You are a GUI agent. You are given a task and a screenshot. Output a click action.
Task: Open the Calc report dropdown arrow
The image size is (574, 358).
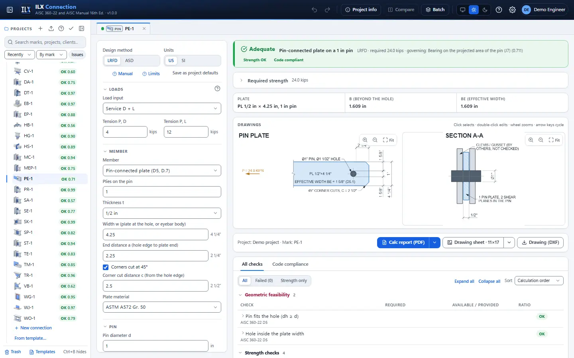click(434, 242)
